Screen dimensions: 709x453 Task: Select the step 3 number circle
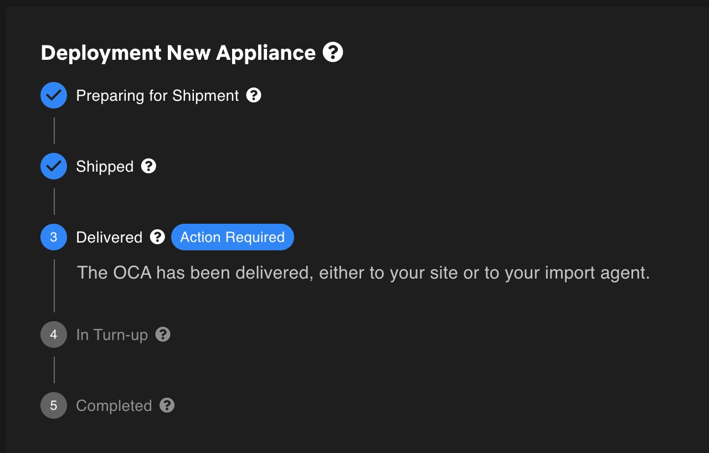pos(54,237)
